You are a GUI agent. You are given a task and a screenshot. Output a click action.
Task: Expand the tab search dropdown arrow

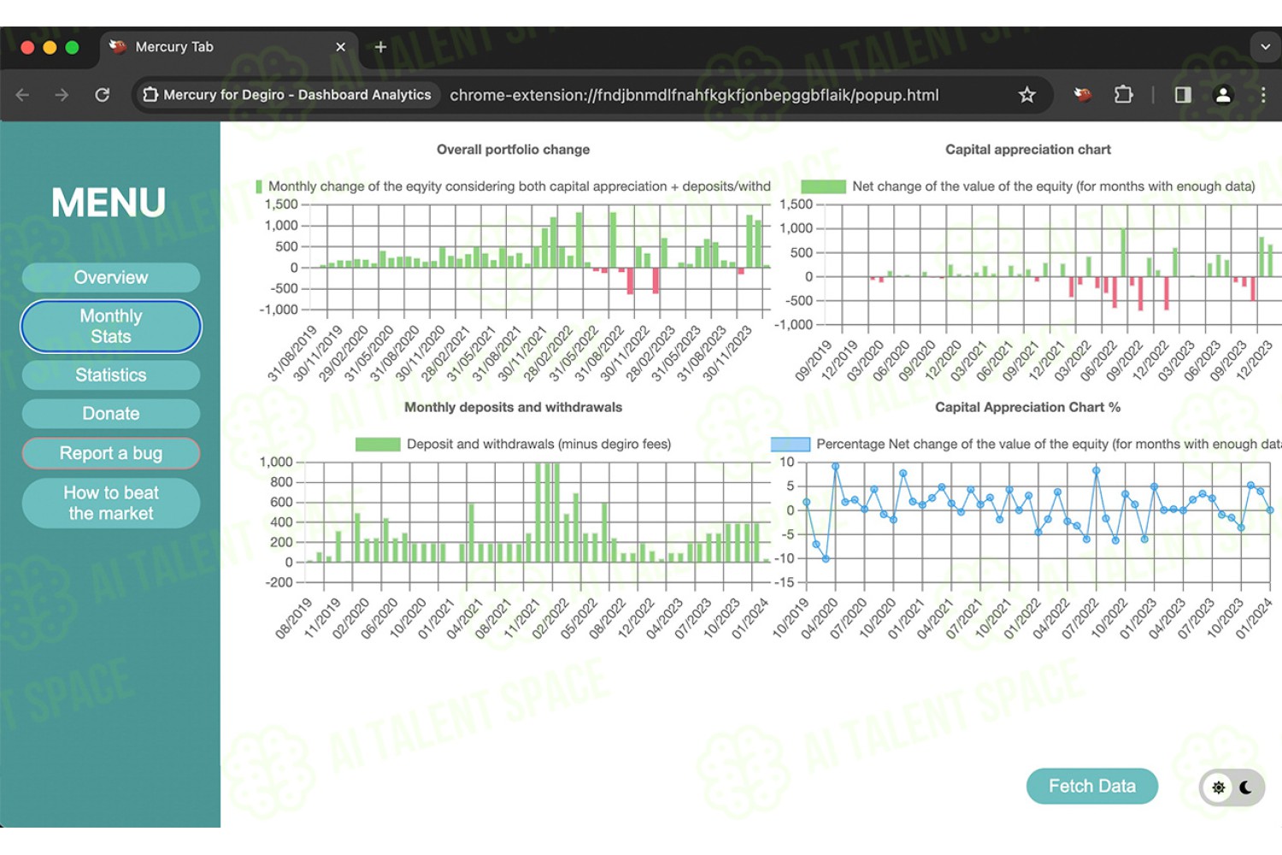pyautogui.click(x=1266, y=47)
